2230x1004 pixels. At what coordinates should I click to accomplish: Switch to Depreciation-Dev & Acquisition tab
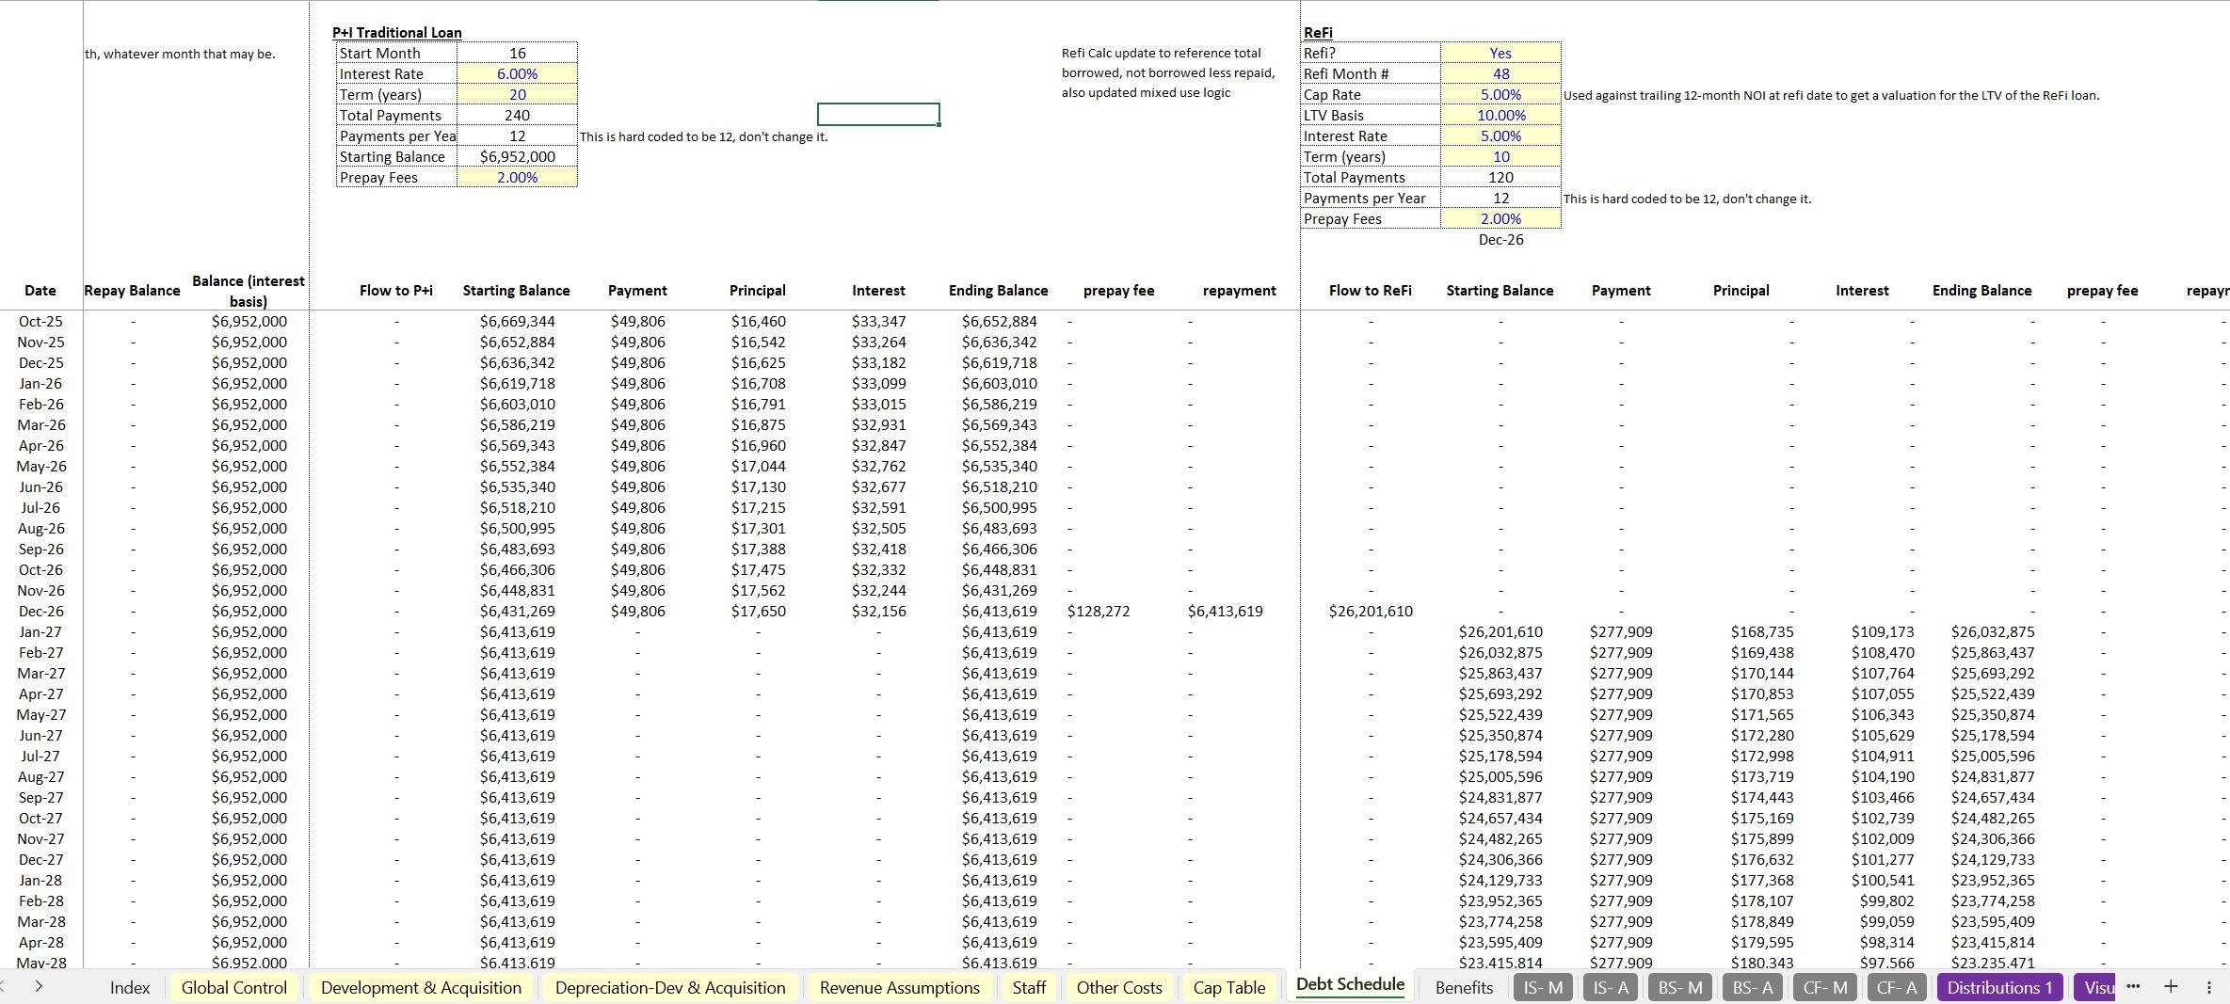pos(670,987)
